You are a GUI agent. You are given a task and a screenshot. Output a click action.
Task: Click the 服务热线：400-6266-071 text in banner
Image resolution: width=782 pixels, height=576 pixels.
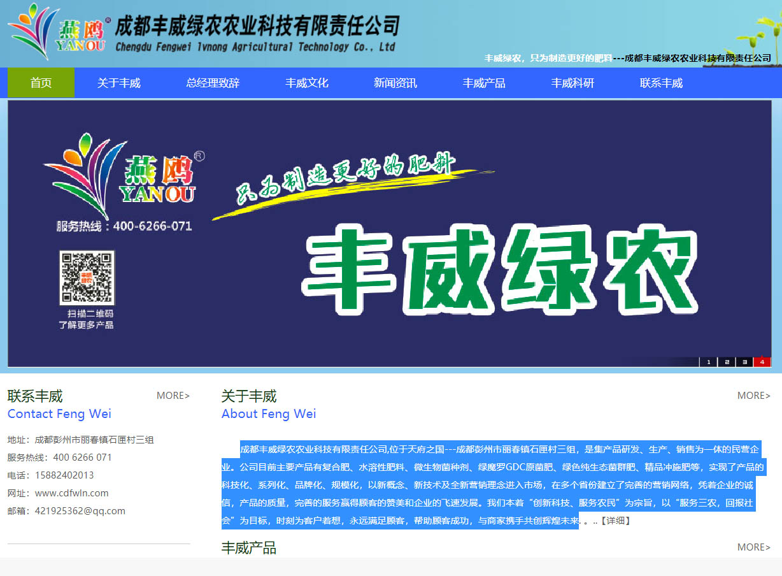coord(124,226)
